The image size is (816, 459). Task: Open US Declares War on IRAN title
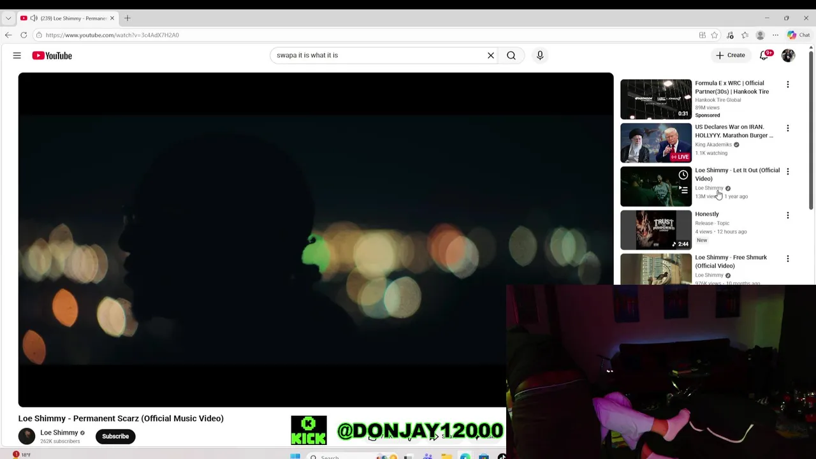[x=734, y=131]
